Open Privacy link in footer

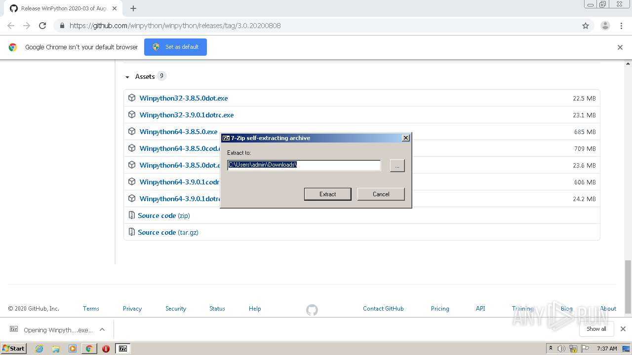coord(132,309)
